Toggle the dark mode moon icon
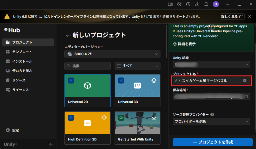 pyautogui.click(x=179, y=4)
